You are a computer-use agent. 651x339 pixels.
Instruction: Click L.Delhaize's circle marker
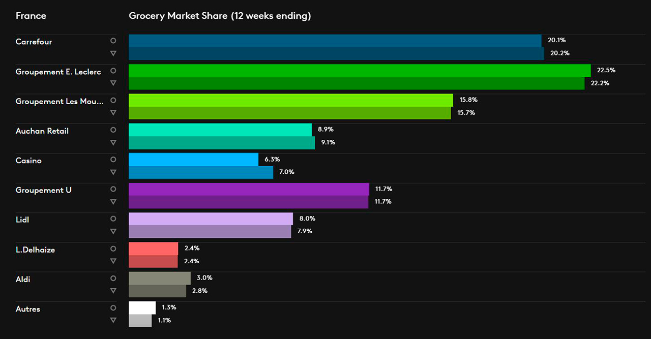(113, 249)
